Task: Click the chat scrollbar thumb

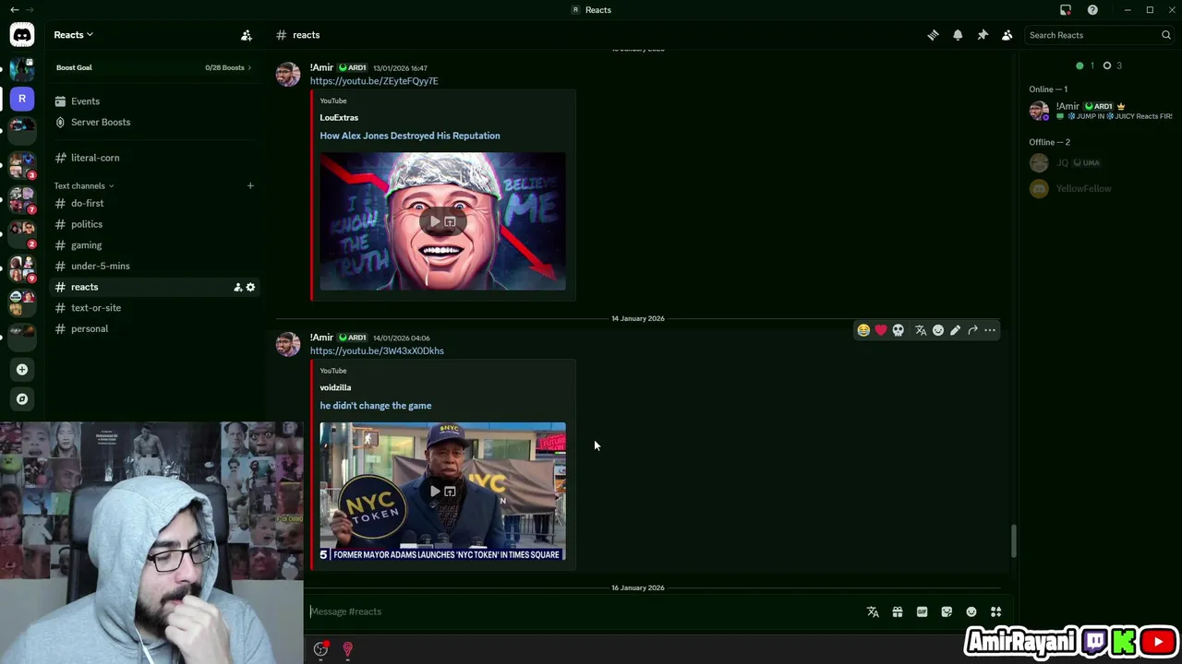Action: point(1013,541)
